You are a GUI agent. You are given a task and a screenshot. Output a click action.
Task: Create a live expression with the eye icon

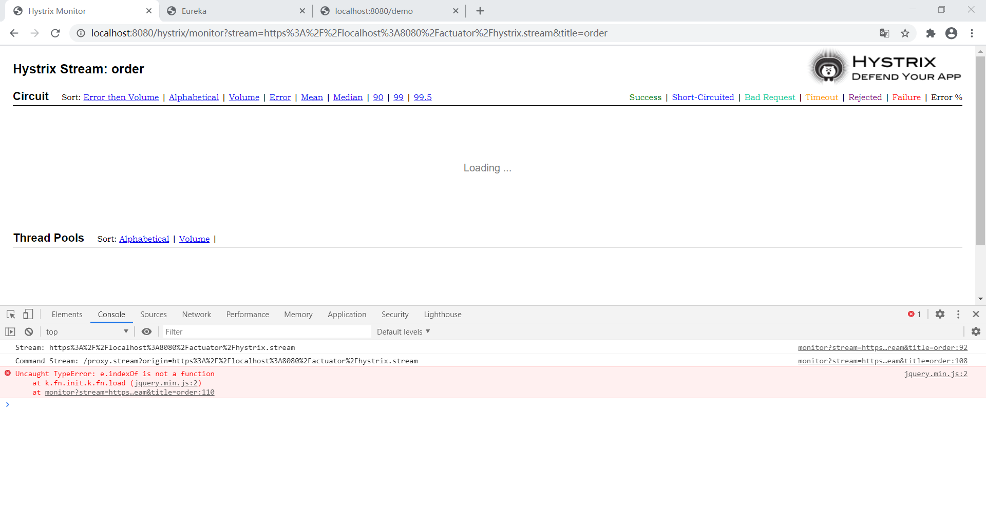[x=146, y=332]
